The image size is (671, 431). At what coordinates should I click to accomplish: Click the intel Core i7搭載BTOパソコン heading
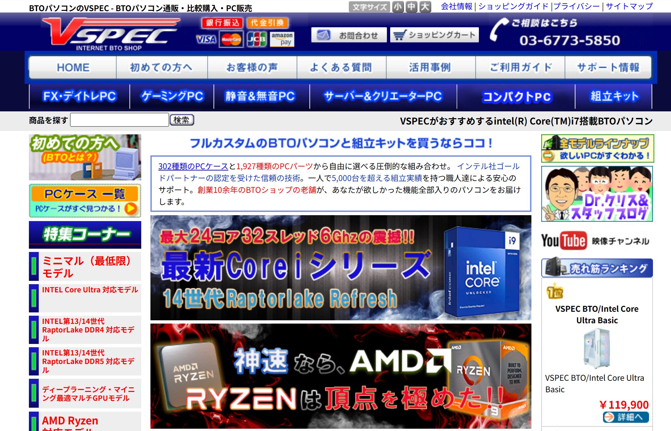[526, 121]
